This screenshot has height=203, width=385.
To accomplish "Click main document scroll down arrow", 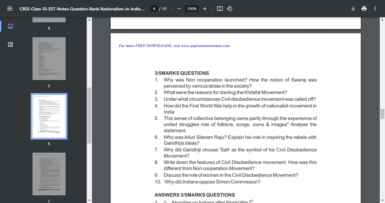I will pyautogui.click(x=382, y=201).
